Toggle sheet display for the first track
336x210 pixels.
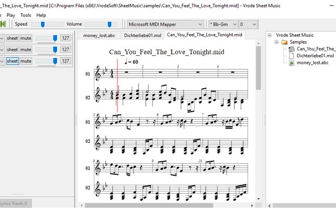pyautogui.click(x=13, y=38)
